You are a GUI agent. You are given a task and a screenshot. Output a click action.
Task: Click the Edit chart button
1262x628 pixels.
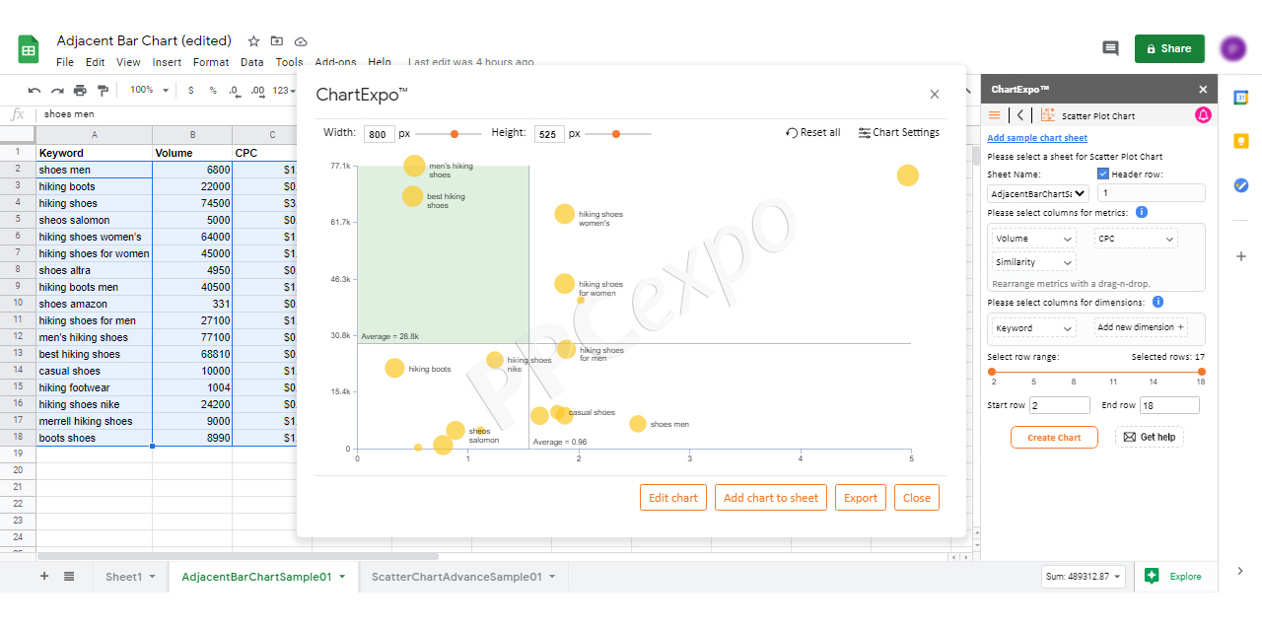click(673, 498)
